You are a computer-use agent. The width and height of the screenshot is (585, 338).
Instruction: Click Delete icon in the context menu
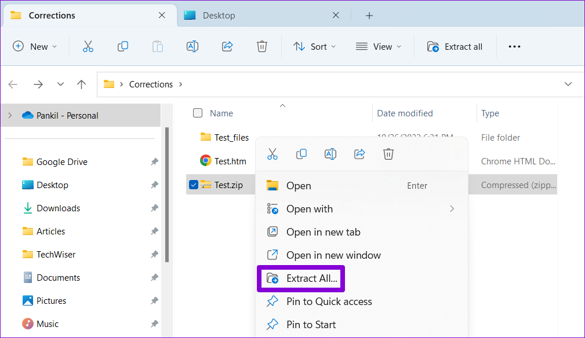tap(388, 154)
